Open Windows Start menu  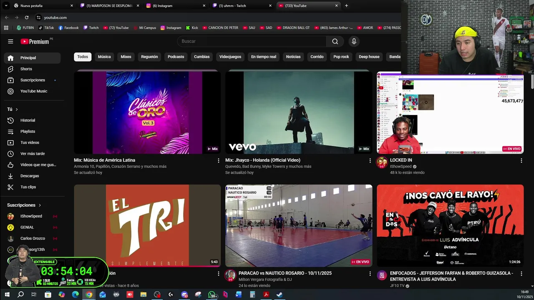tap(7, 295)
